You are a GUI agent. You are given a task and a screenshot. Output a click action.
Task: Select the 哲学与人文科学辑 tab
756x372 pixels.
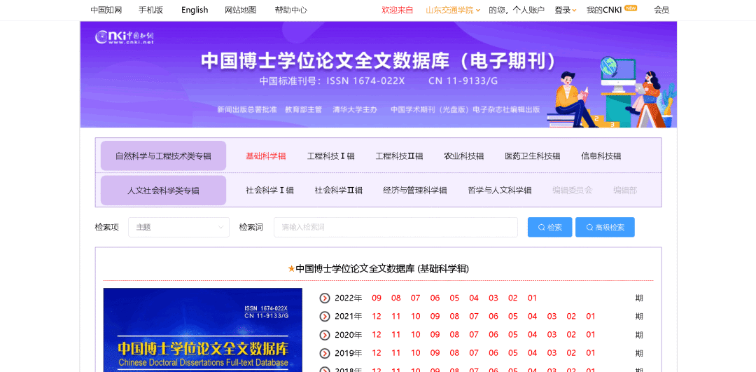[500, 190]
